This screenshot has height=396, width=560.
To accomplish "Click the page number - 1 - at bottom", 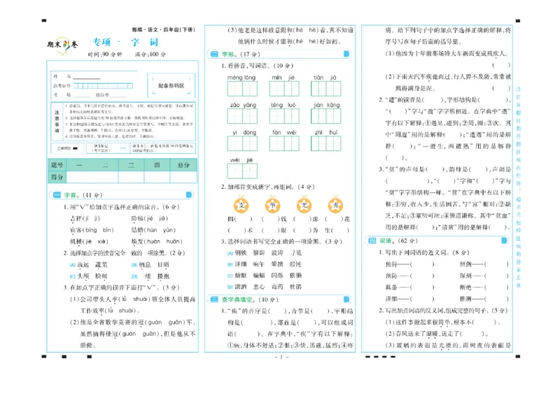I will pos(281,357).
